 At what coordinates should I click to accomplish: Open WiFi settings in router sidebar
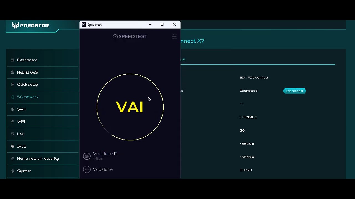21,122
